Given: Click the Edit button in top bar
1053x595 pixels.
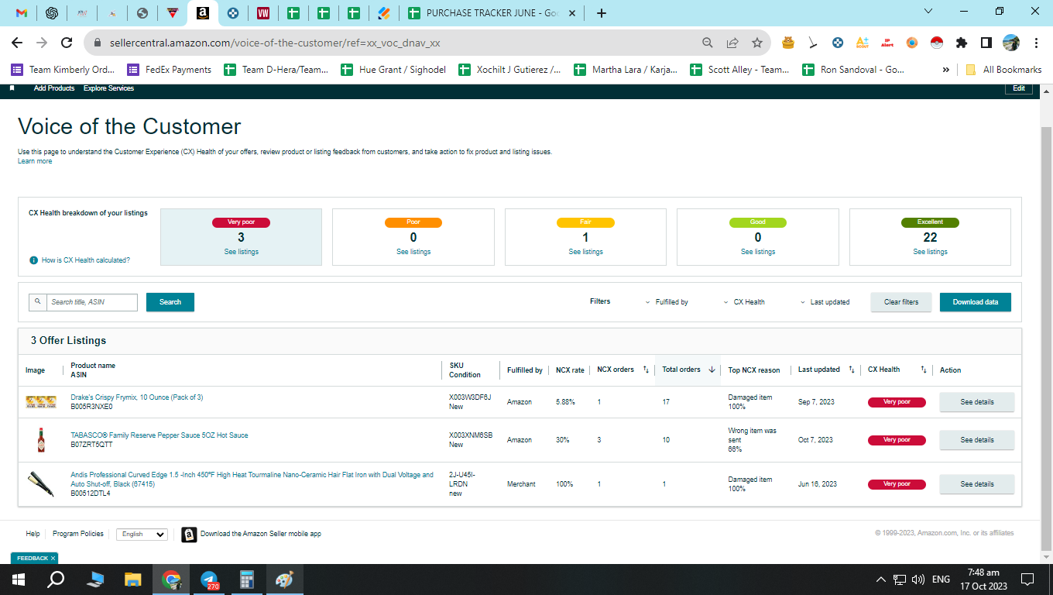Looking at the screenshot, I should coord(1019,88).
